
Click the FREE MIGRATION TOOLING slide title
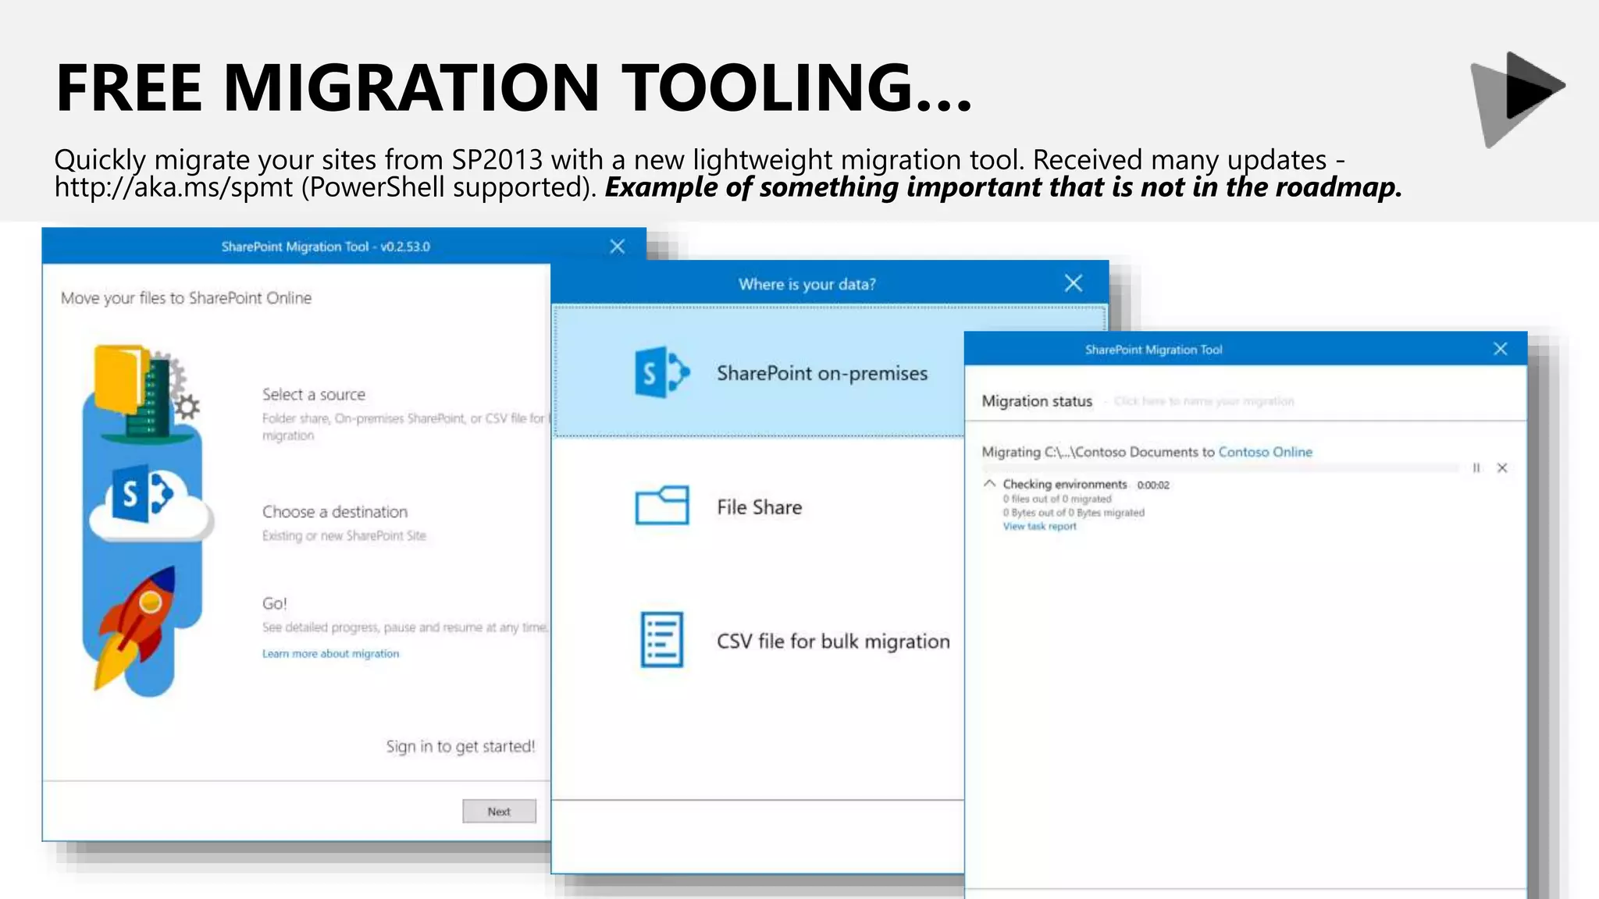coord(515,87)
